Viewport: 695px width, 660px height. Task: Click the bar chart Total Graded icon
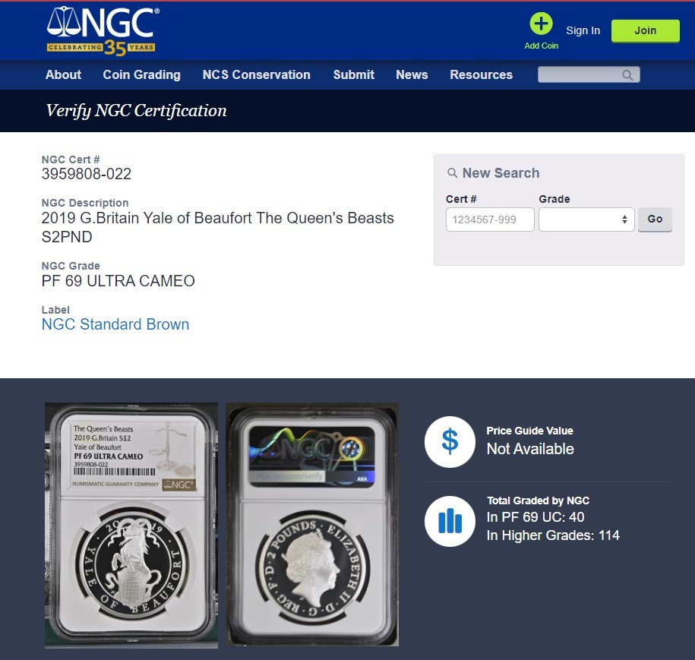pyautogui.click(x=450, y=521)
